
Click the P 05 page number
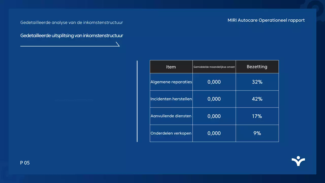point(25,163)
